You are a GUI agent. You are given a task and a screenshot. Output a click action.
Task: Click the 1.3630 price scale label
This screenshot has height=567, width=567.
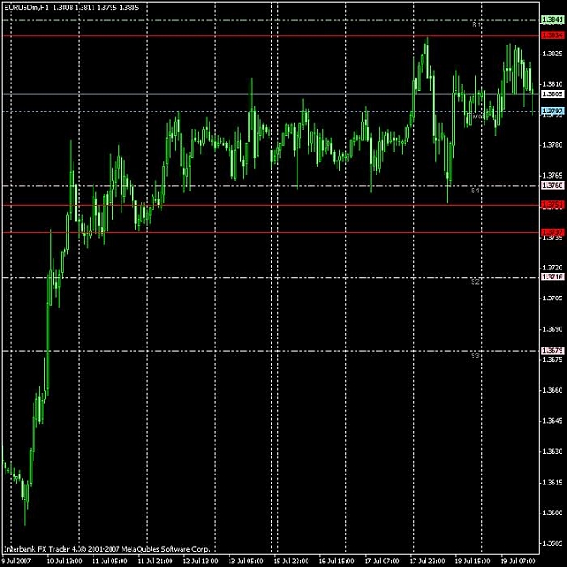point(552,451)
